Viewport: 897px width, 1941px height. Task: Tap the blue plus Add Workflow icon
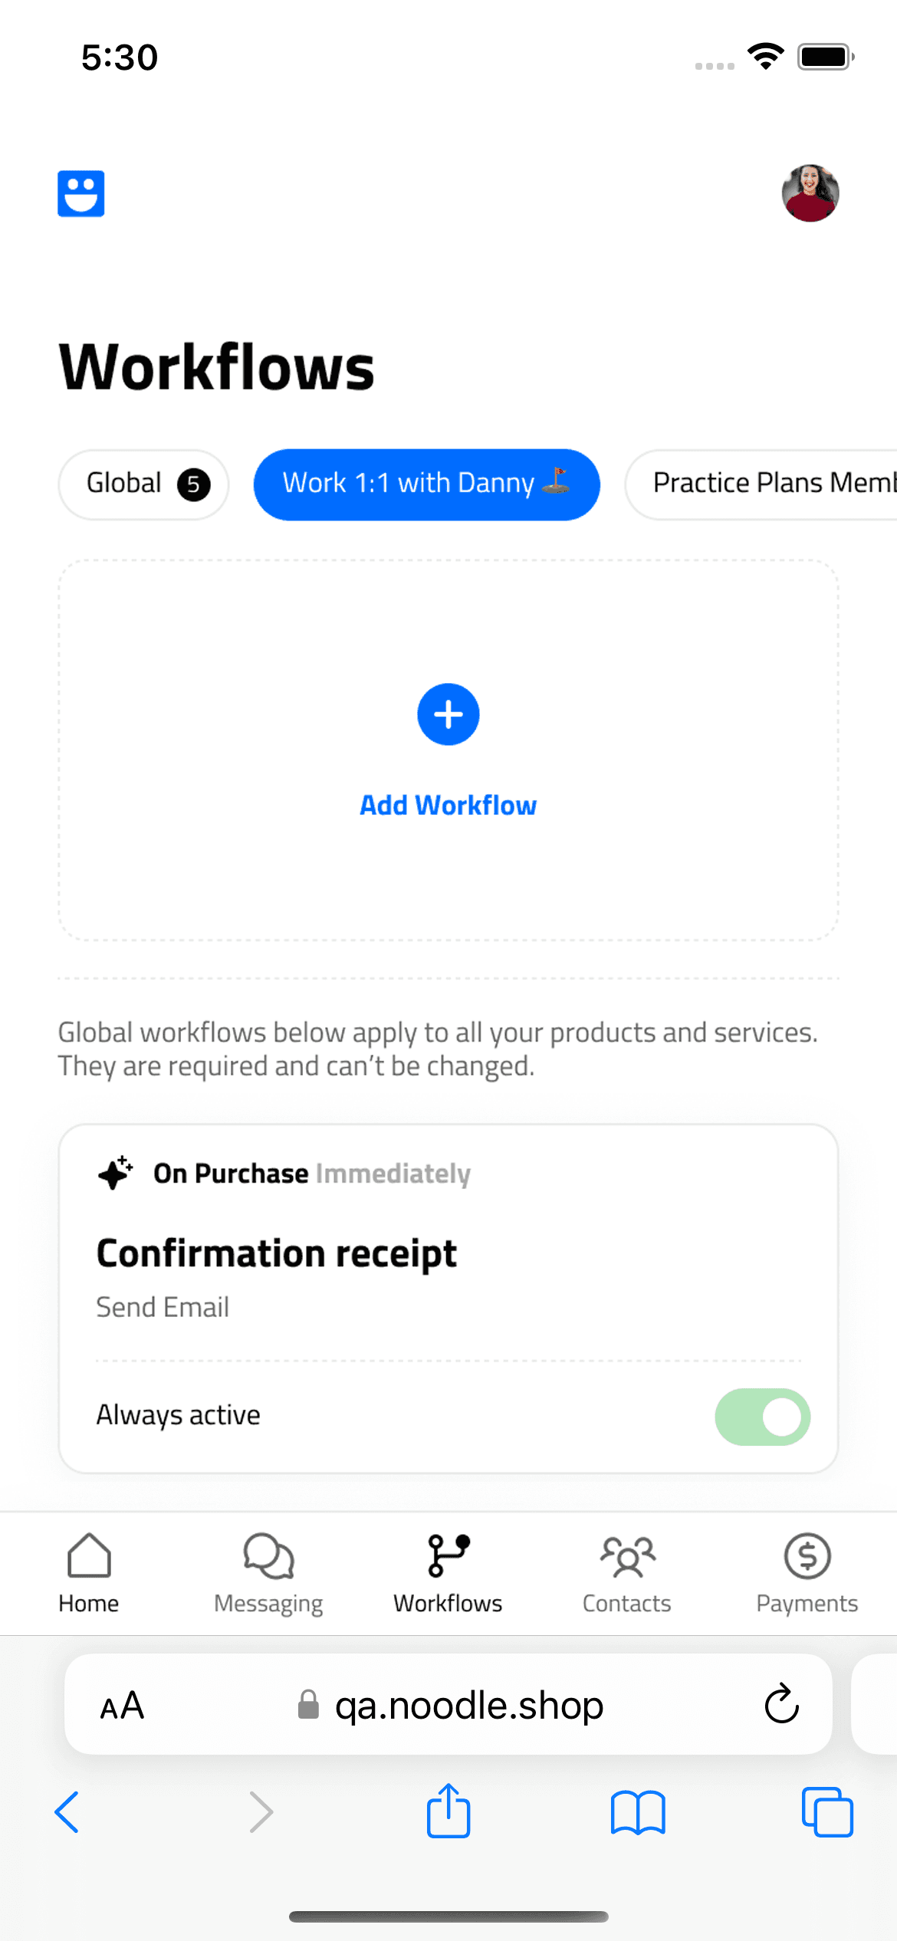pyautogui.click(x=449, y=714)
